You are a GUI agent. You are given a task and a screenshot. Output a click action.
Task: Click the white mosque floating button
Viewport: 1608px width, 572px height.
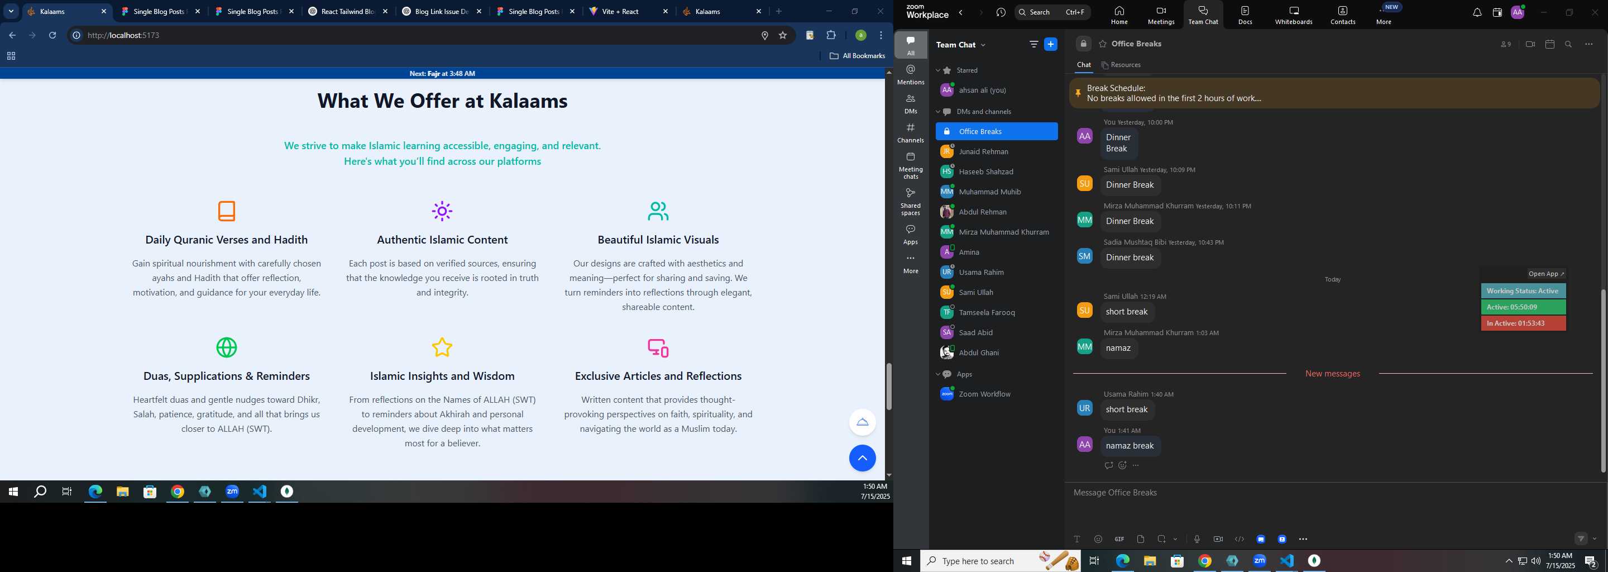(862, 422)
